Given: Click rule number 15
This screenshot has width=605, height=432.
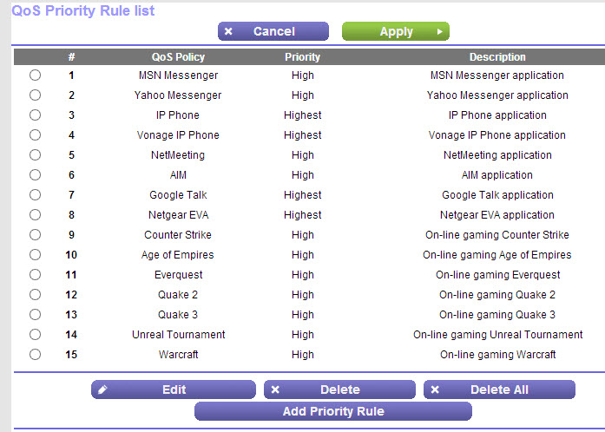Looking at the screenshot, I should [71, 355].
